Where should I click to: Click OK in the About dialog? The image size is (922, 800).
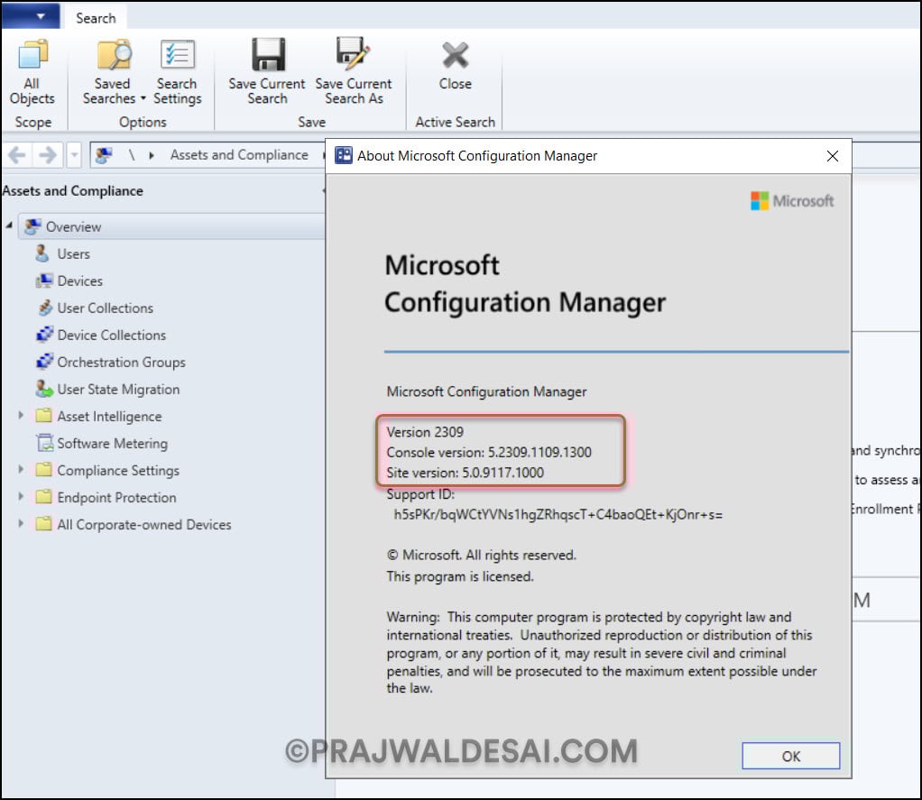[x=791, y=756]
